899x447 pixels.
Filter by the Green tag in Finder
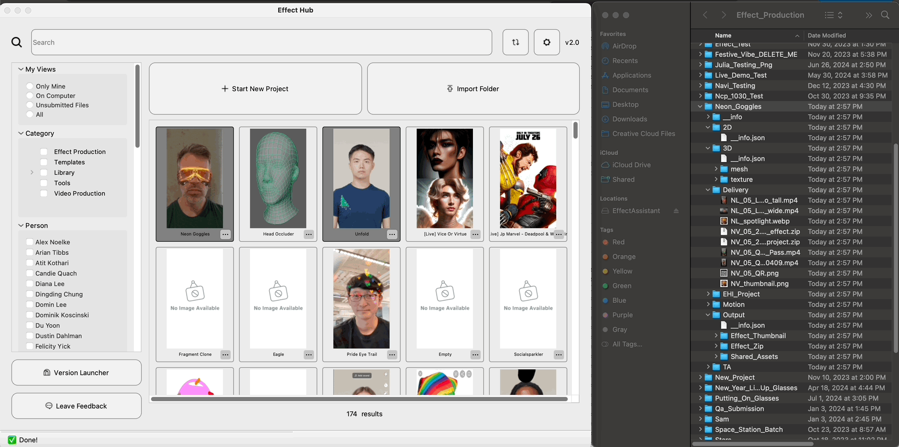coord(622,286)
